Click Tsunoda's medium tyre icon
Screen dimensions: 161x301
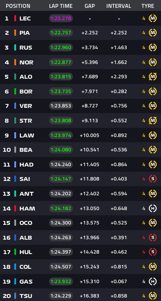pos(153,296)
